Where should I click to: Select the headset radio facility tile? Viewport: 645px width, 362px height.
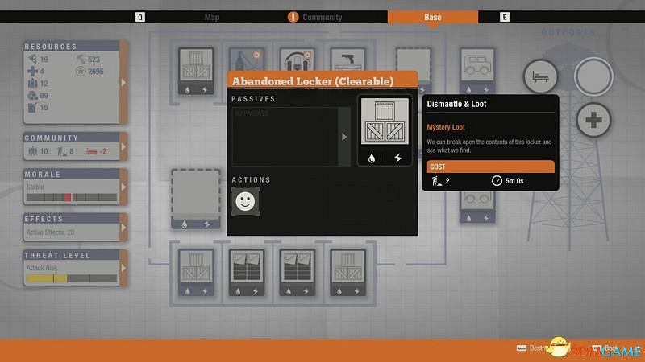[296, 66]
